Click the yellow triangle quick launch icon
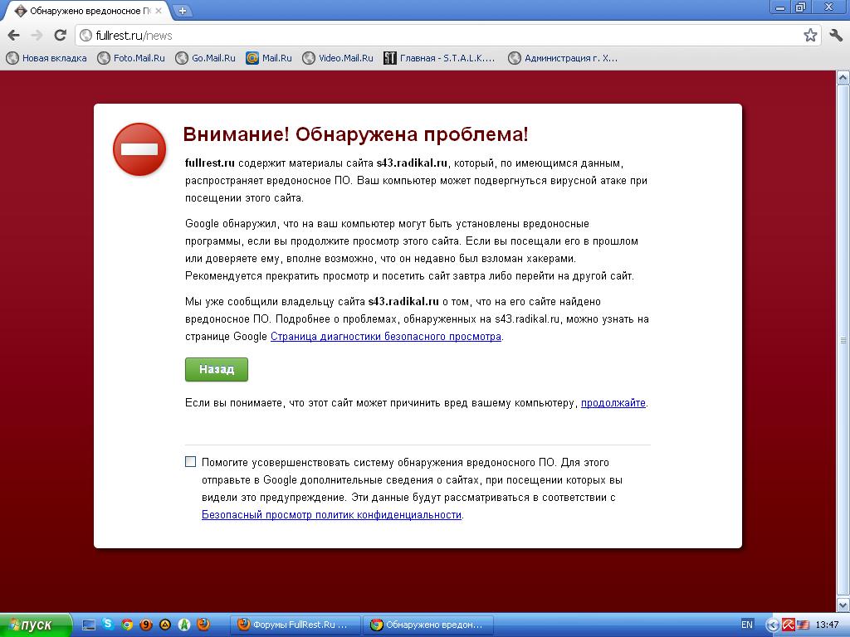 coord(165,625)
